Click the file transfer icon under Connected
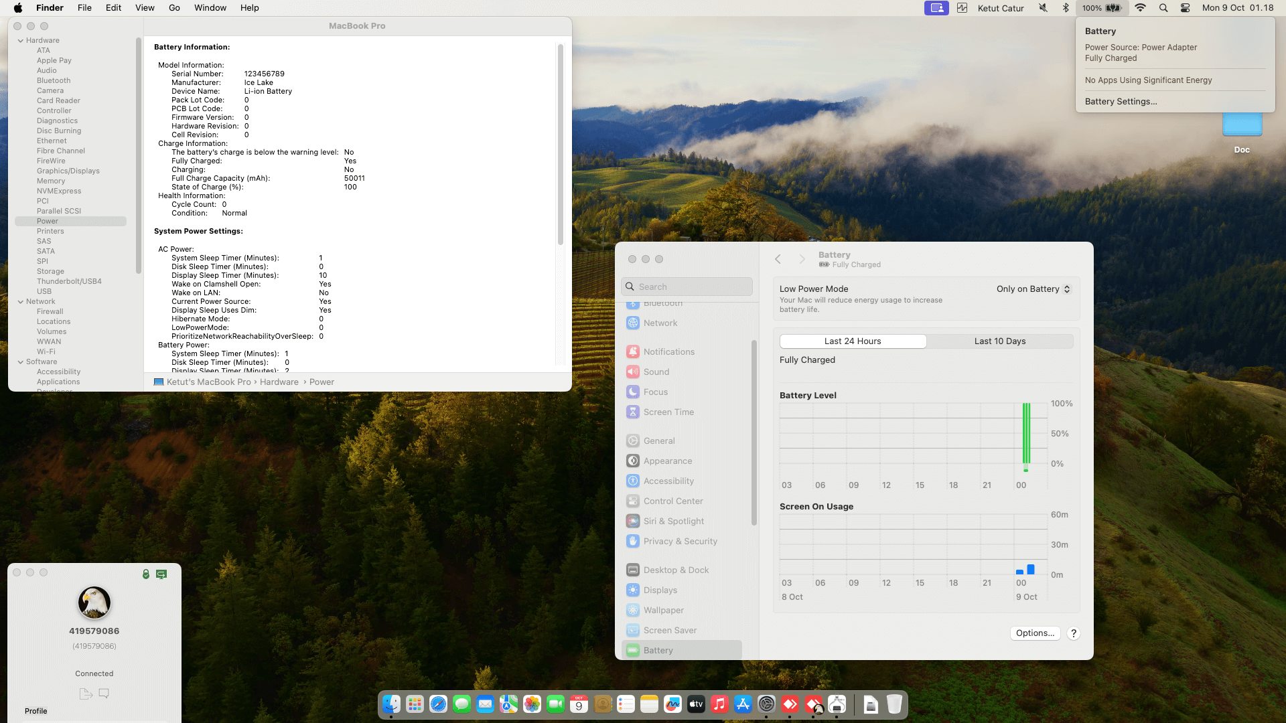 tap(86, 694)
